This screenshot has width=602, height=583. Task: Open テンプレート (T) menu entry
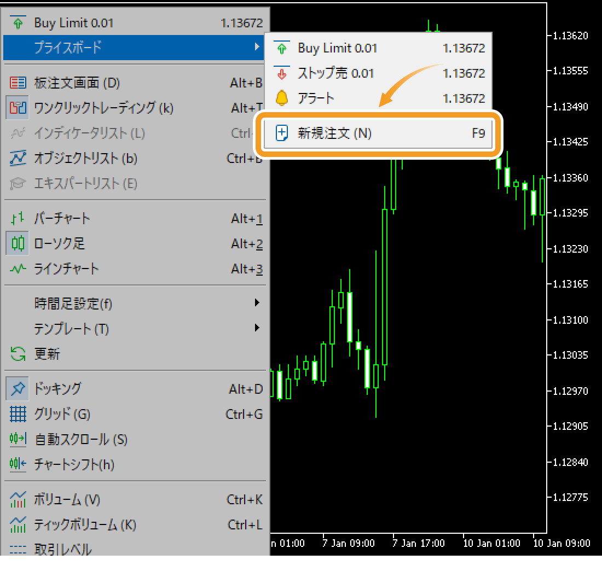[135, 329]
